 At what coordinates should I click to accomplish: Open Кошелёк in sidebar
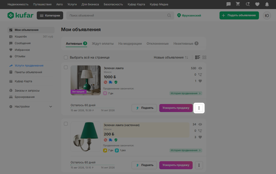pos(21,36)
